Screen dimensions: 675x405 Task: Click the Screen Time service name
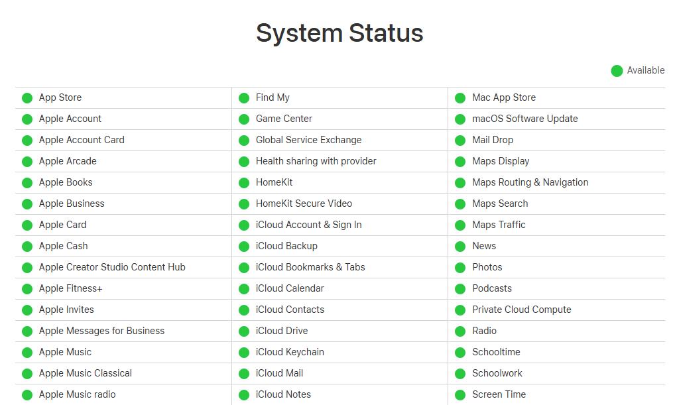point(499,394)
